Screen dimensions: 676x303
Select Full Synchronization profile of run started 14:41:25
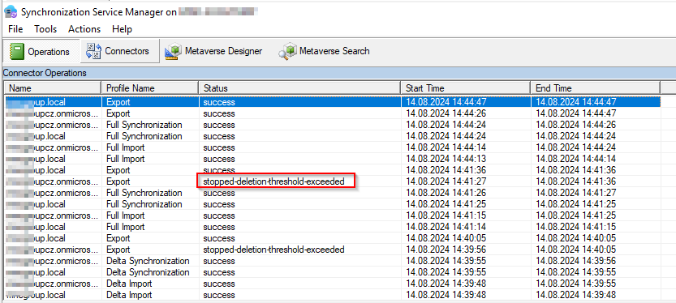pos(144,204)
